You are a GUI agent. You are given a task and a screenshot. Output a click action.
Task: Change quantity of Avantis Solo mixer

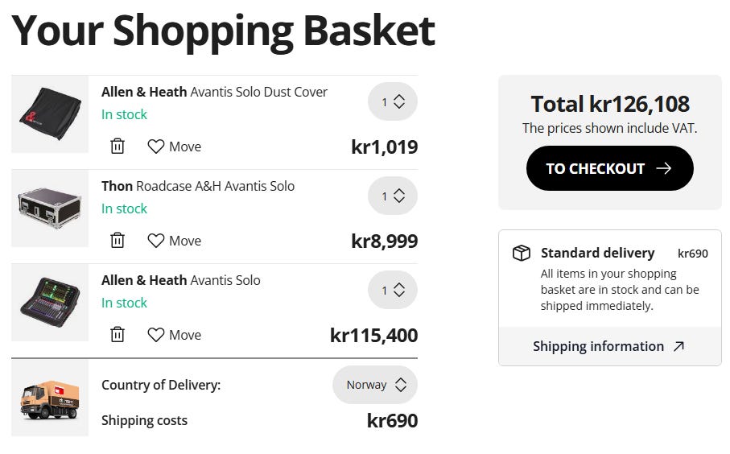click(393, 291)
